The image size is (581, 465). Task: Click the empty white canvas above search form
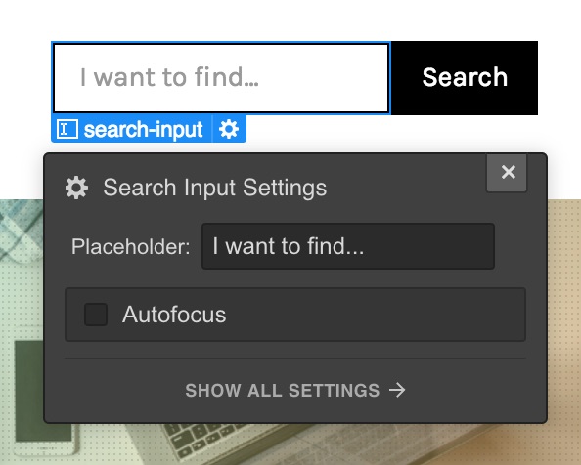[x=290, y=20]
